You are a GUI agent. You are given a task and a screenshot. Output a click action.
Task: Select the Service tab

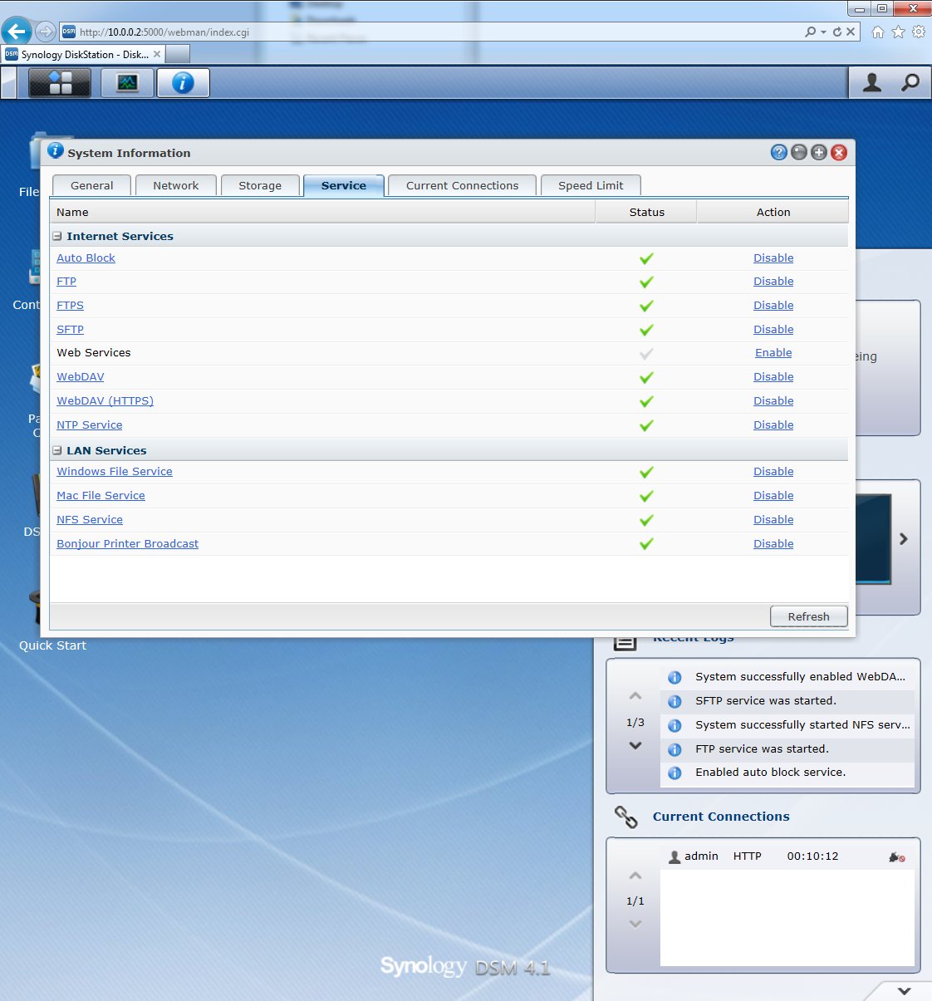tap(344, 185)
